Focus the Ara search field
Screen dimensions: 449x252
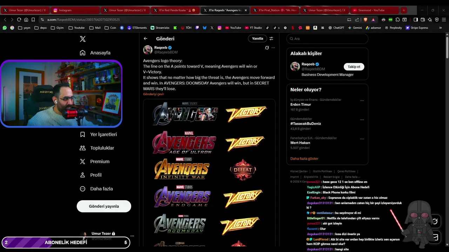click(x=327, y=38)
